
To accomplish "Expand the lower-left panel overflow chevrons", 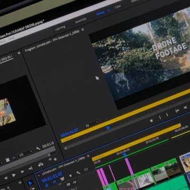I will click(x=20, y=183).
